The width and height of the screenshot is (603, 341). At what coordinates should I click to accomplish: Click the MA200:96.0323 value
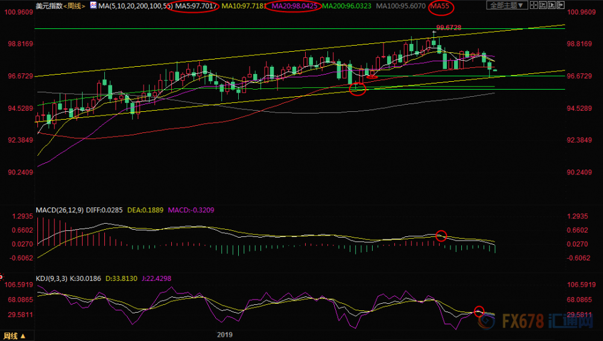[x=347, y=6]
